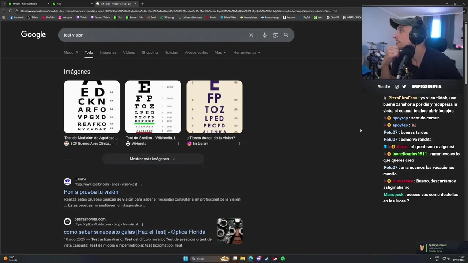The image size is (468, 263).
Task: Open Spotify from the taskbar
Action: (x=283, y=259)
